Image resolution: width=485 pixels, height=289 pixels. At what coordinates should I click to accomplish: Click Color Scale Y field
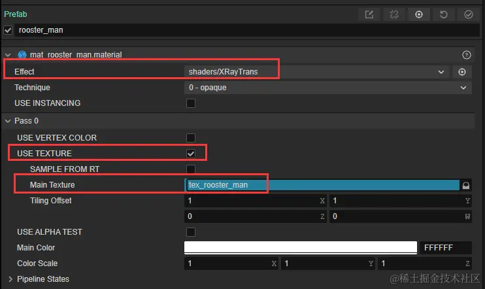click(328, 263)
